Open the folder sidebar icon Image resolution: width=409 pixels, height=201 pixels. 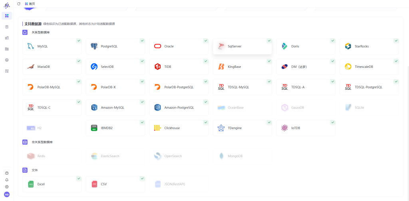tap(7, 49)
